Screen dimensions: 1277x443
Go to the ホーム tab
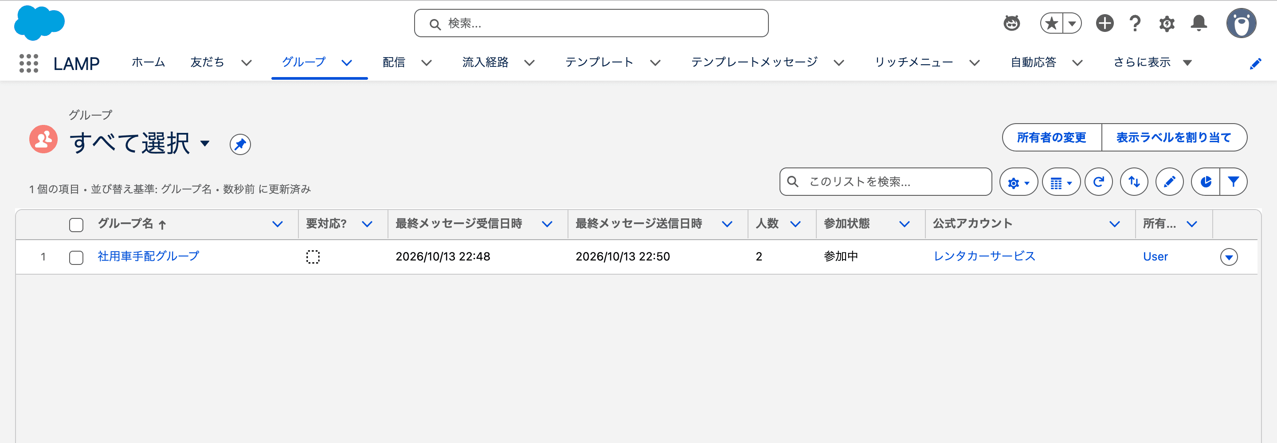coord(148,62)
